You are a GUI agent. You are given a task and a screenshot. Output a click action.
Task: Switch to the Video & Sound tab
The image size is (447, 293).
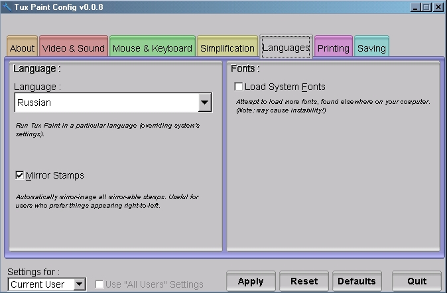tap(74, 48)
